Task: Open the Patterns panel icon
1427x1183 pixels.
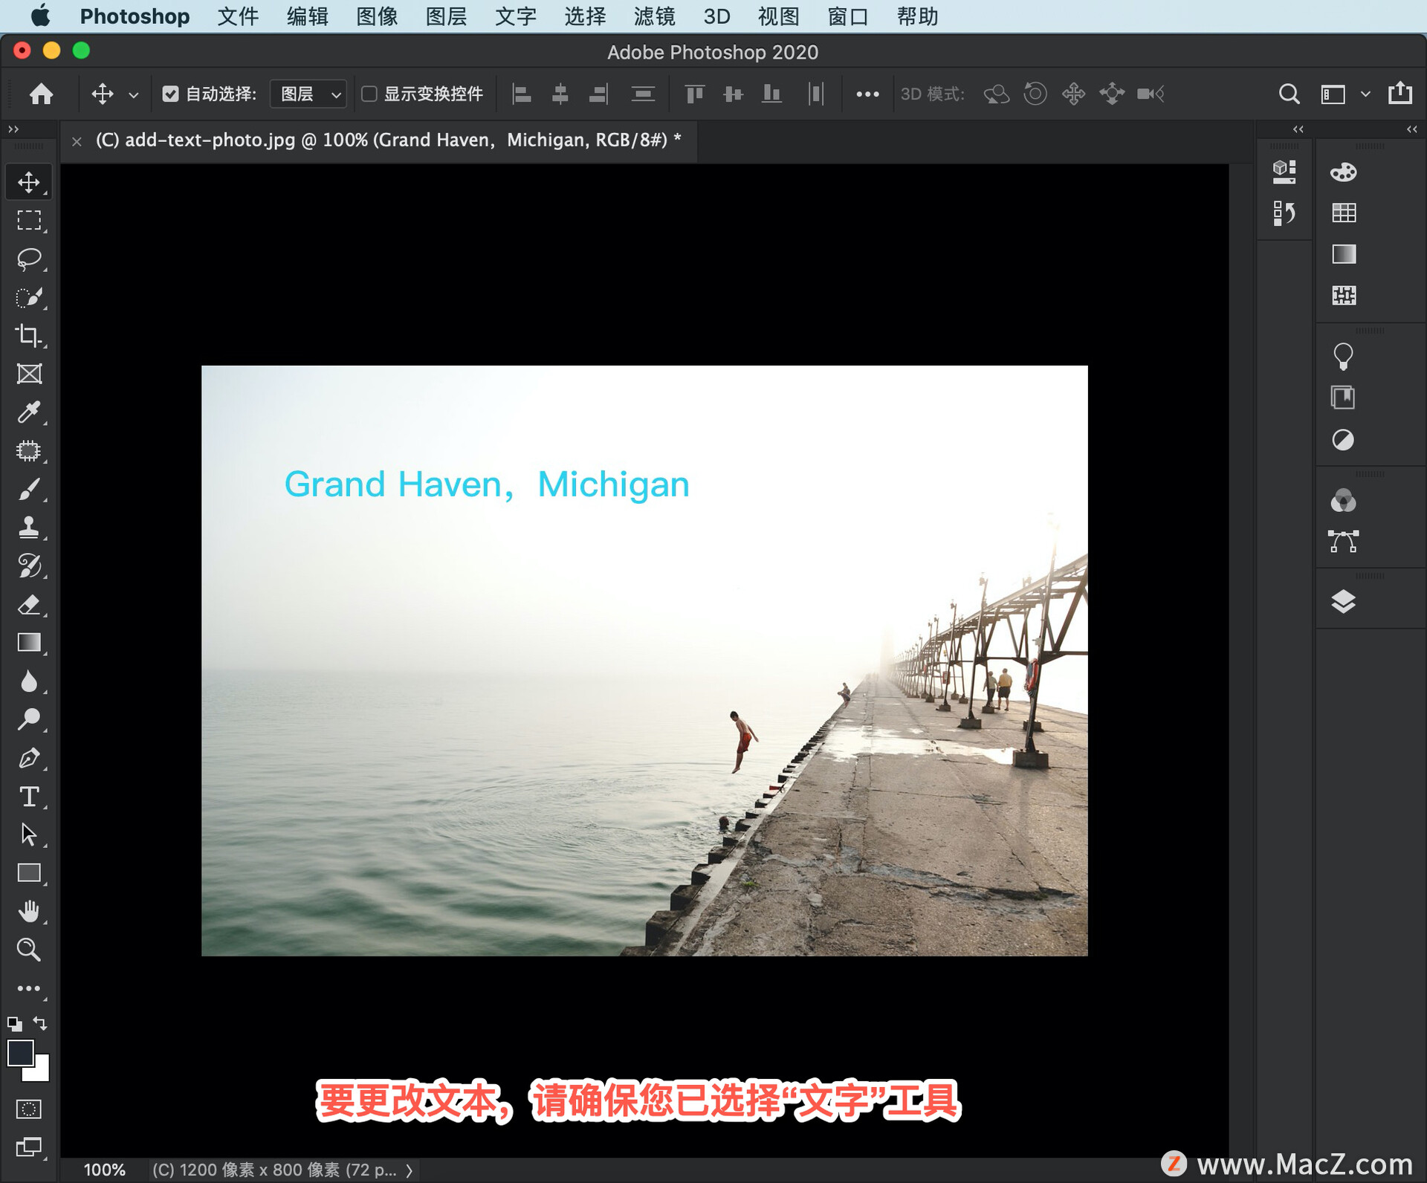Action: [x=1343, y=296]
